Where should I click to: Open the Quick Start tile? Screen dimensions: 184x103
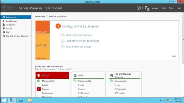click(43, 27)
